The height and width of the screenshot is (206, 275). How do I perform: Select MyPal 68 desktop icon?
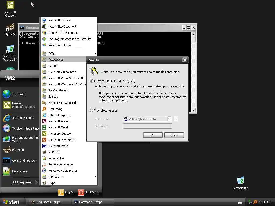[x=10, y=30]
